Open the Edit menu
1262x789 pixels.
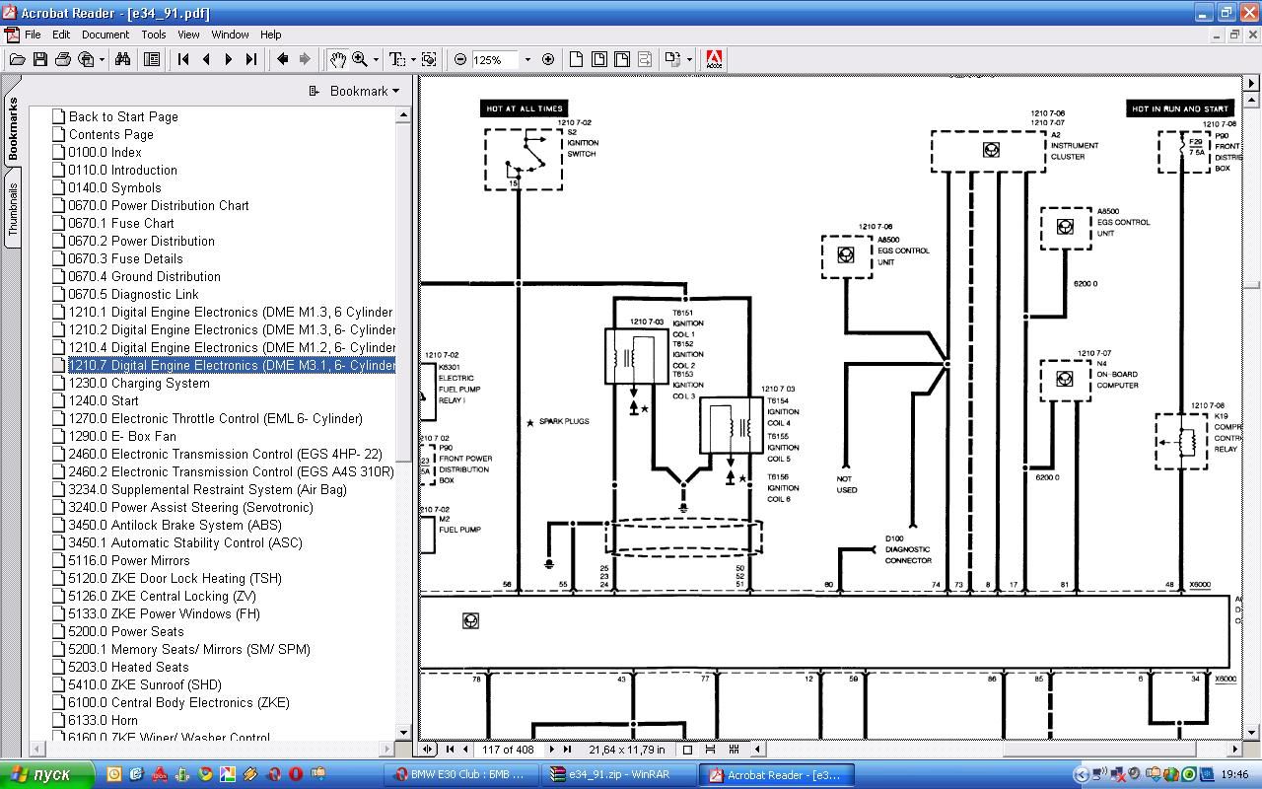[x=61, y=35]
